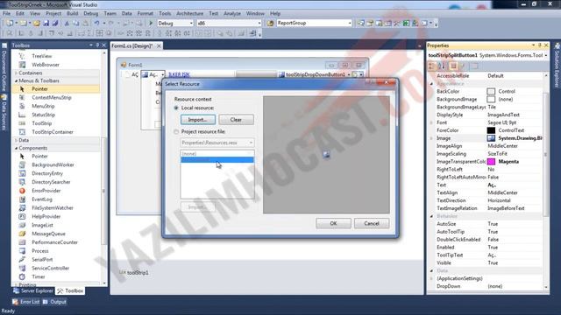This screenshot has height=315, width=561.
Task: Expand the Font property node
Action: (431, 122)
